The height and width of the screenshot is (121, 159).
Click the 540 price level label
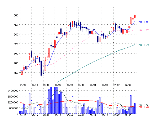click(16, 35)
